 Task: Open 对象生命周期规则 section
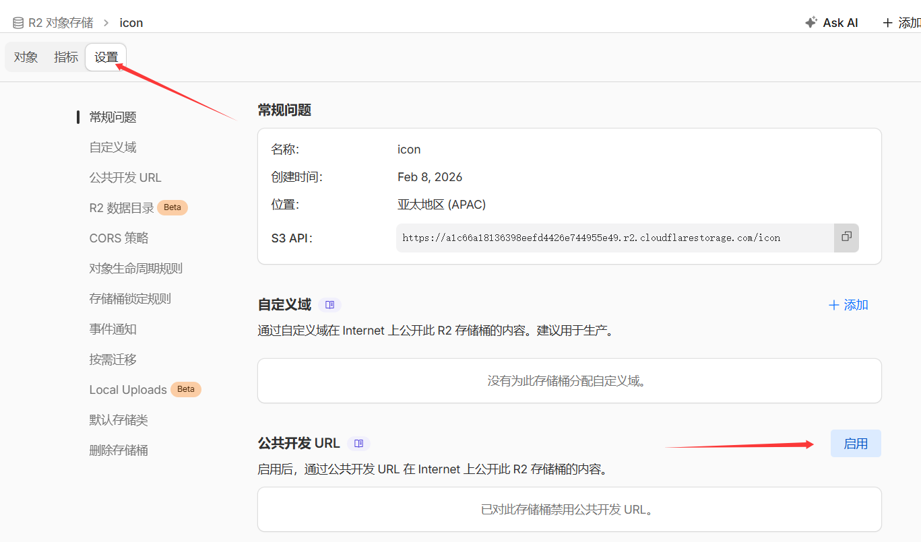point(135,269)
